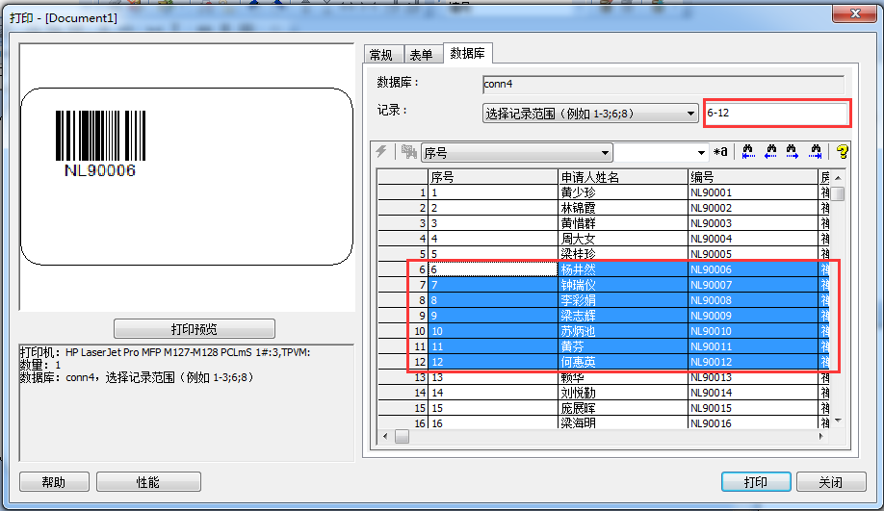884x511 pixels.
Task: Click the cell 庞展晖
Action: (x=623, y=408)
